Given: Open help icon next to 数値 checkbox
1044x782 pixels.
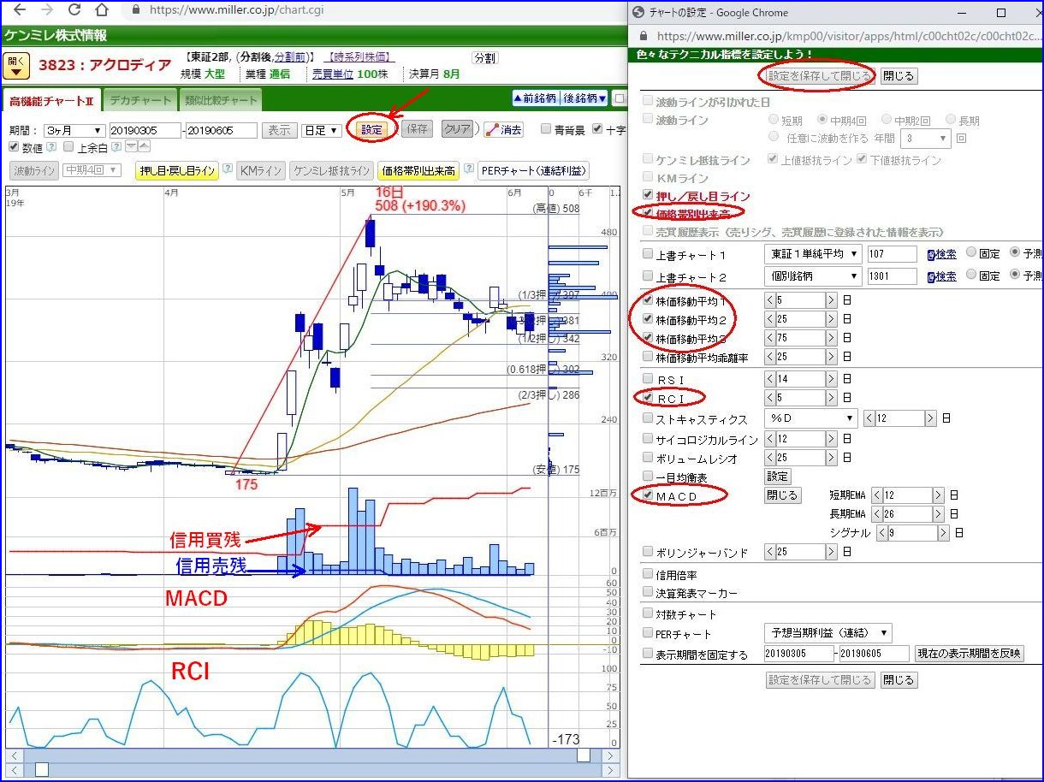Looking at the screenshot, I should [x=50, y=147].
